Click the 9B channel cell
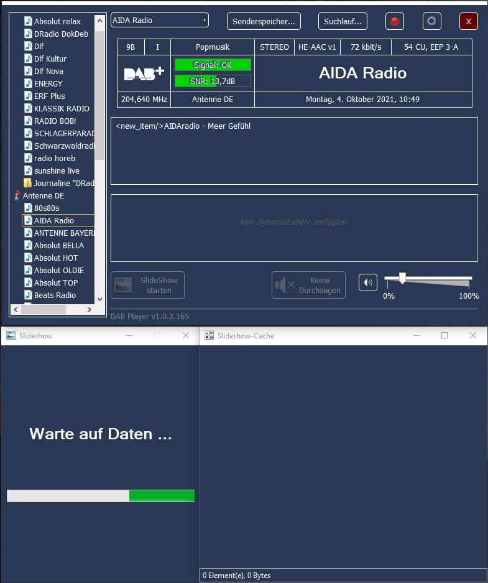This screenshot has height=583, width=488. tap(131, 47)
